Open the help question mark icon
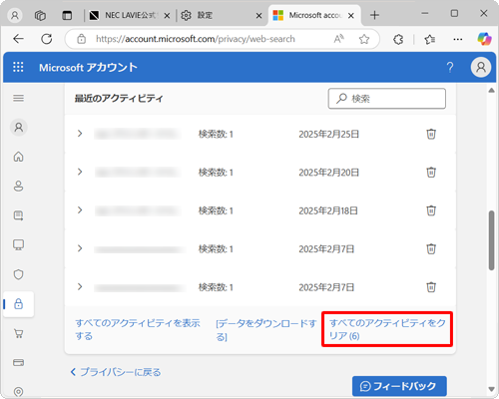Screen dimensions: 499x399 point(450,67)
